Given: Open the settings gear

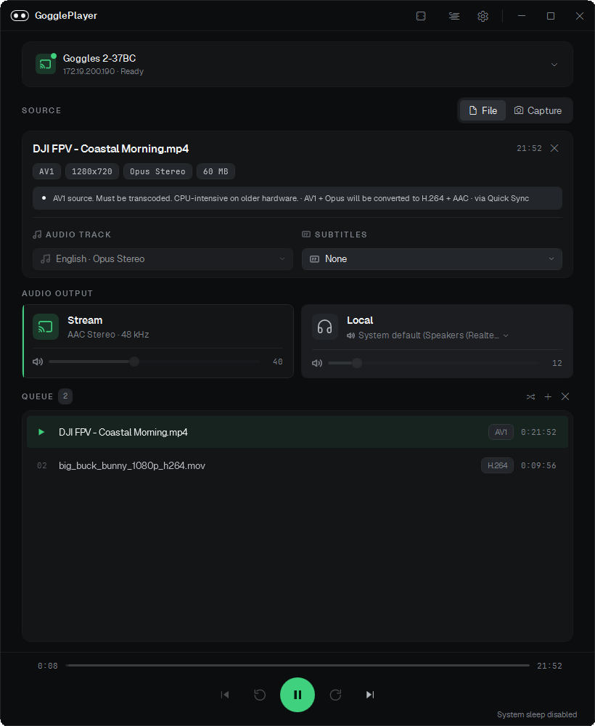Looking at the screenshot, I should (483, 16).
